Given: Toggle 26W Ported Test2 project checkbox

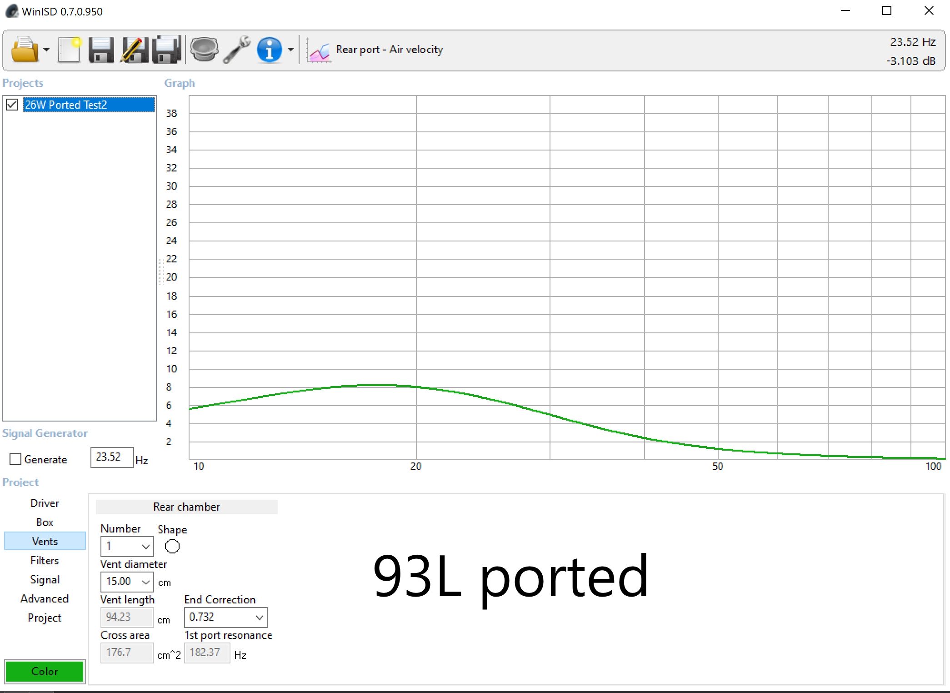Looking at the screenshot, I should click(12, 105).
